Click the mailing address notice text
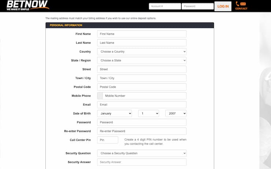The height and width of the screenshot is (169, 271). pyautogui.click(x=101, y=18)
